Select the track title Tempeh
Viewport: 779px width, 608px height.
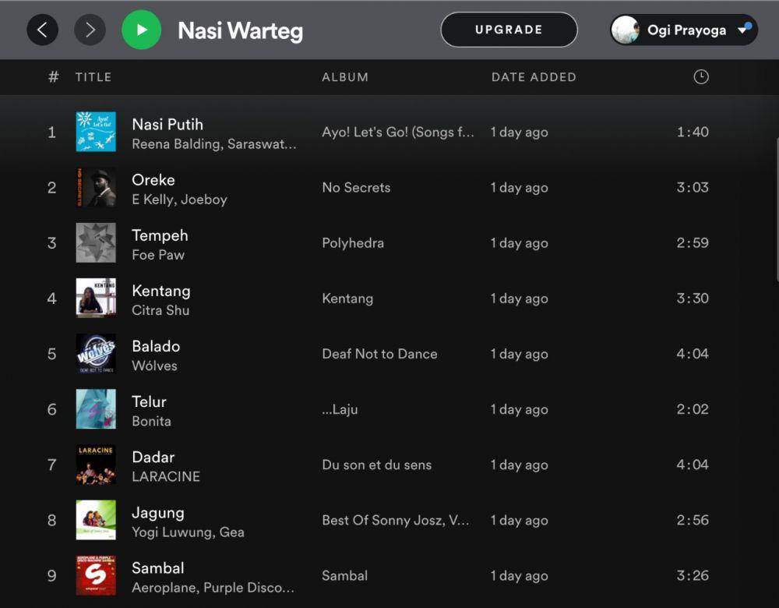160,235
